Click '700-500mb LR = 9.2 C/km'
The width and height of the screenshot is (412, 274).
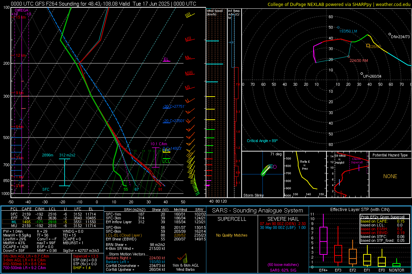[24, 268]
